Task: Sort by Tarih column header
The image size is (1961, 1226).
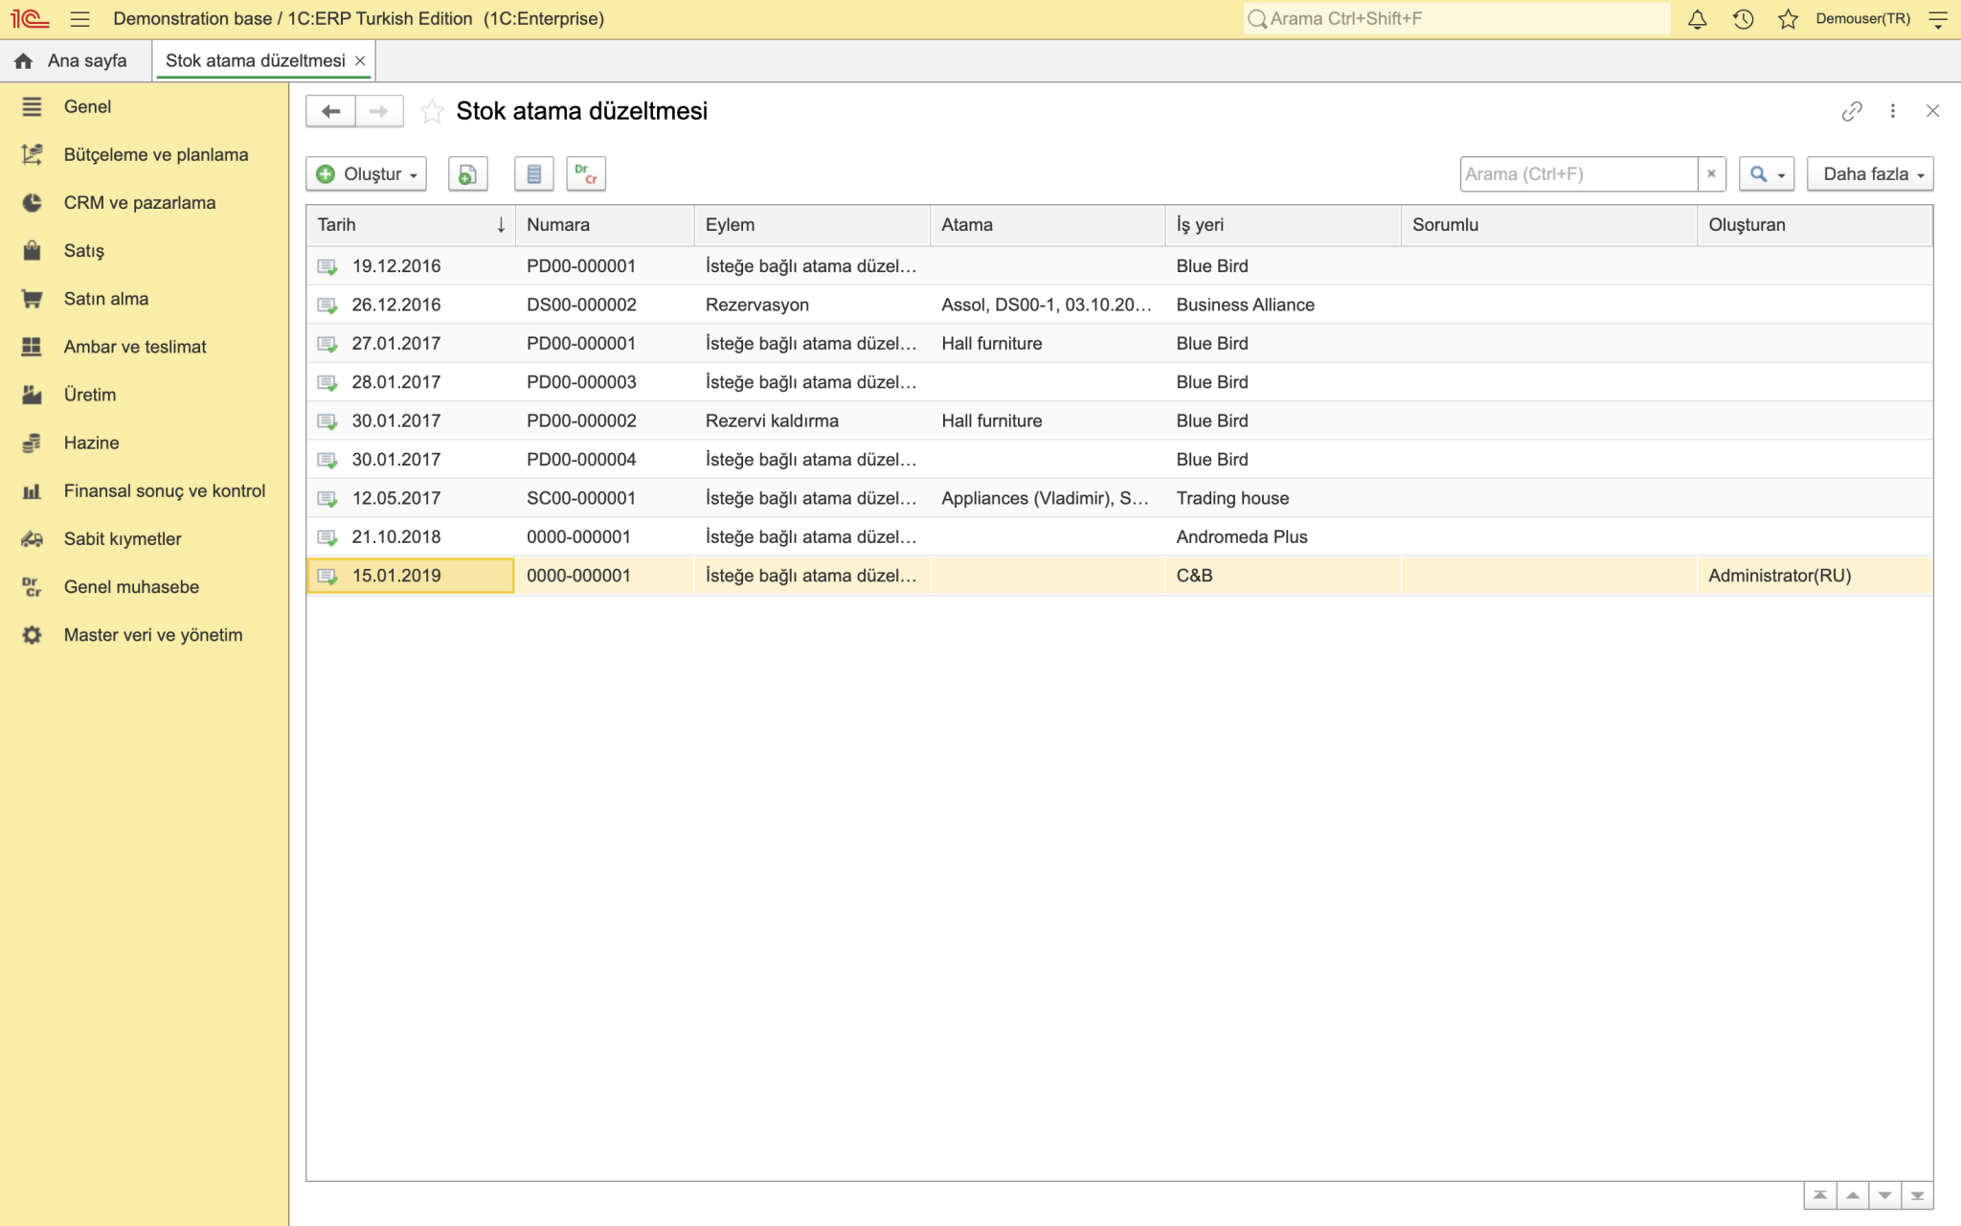Action: tap(411, 225)
